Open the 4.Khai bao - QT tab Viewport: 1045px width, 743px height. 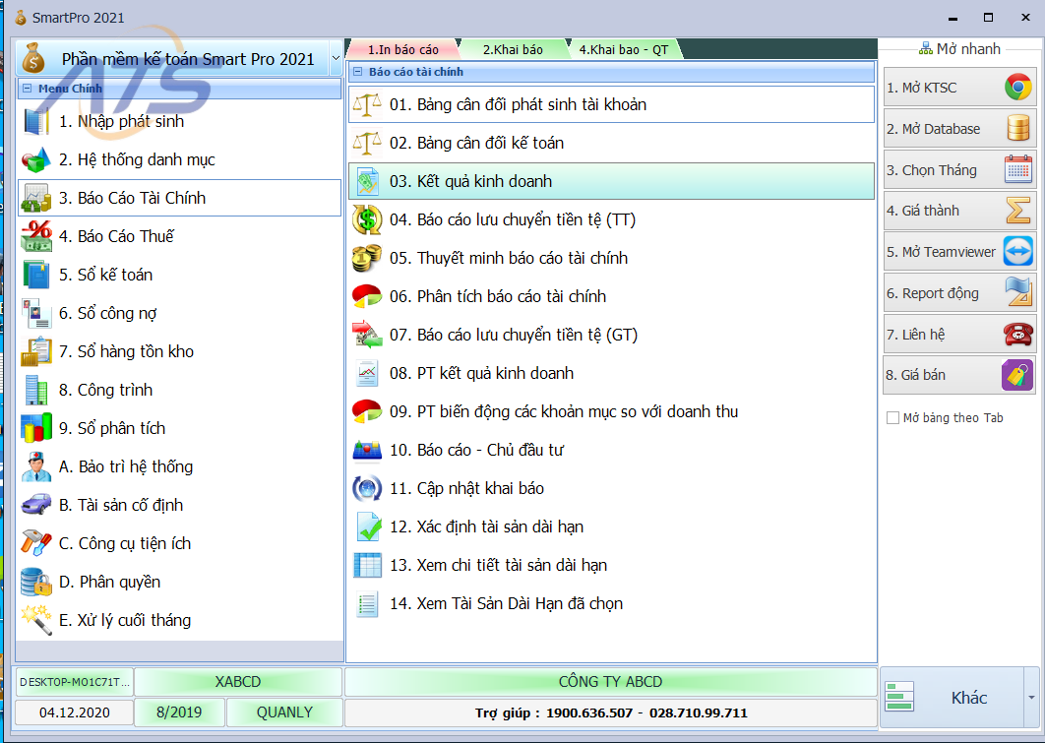pos(622,49)
